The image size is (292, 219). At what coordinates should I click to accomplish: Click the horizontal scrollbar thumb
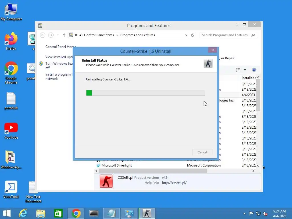pos(153,171)
